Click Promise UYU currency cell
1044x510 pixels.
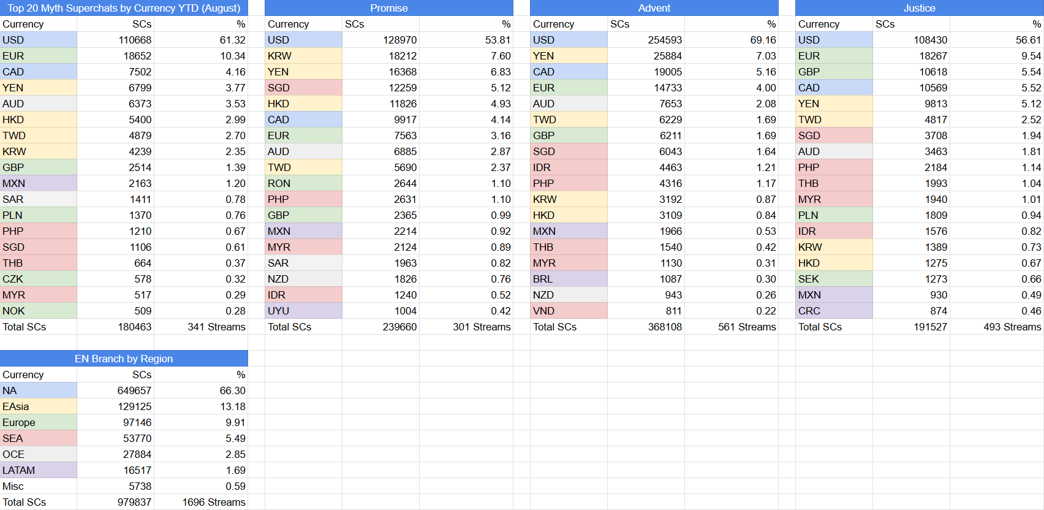[304, 311]
